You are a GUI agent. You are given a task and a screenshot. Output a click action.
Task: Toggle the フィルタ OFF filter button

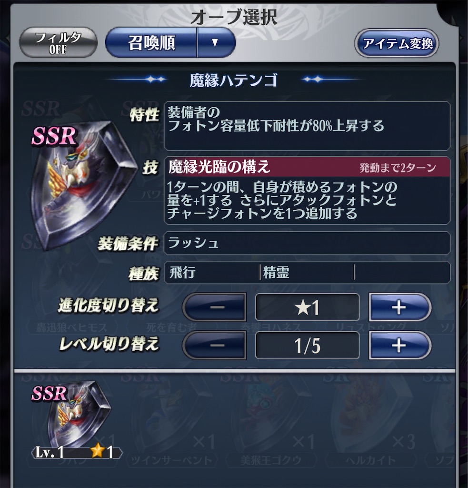[58, 42]
